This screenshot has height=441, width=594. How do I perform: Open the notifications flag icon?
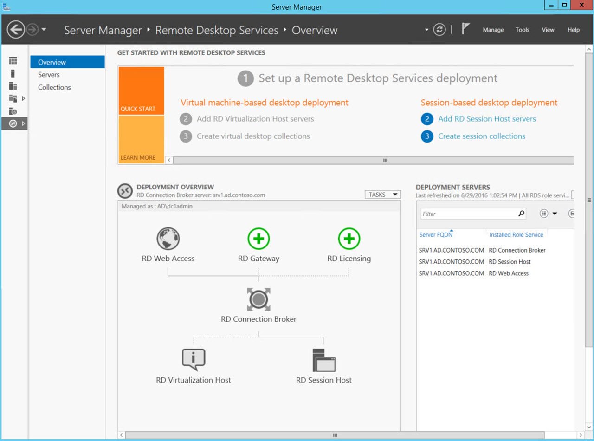click(x=465, y=29)
